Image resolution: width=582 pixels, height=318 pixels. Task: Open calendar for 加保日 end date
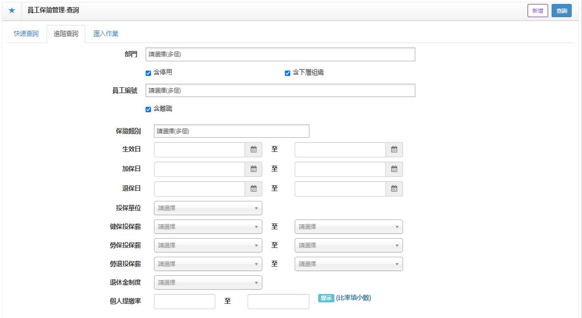tap(394, 169)
